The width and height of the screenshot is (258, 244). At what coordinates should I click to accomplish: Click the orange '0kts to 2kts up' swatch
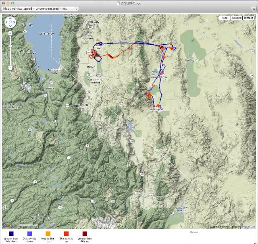coord(48,234)
